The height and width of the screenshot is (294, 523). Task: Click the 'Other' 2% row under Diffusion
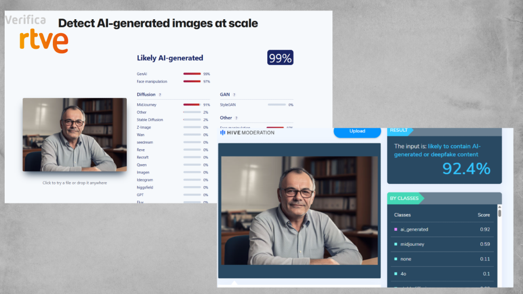(x=173, y=112)
